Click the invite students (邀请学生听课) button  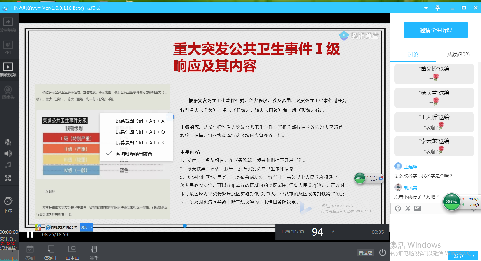tap(436, 30)
